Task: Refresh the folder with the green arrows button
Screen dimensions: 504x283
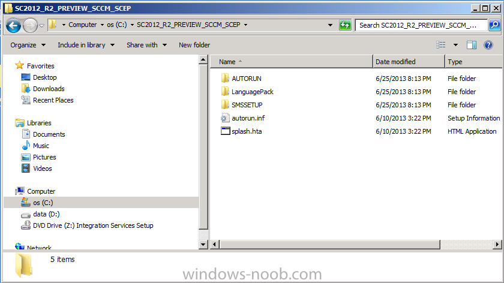Action: tap(345, 25)
